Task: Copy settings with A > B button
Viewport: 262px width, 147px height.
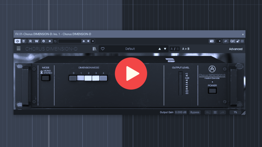Action: [186, 49]
